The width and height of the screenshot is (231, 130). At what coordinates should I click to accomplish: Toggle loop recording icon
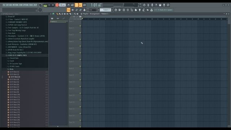tap(84, 5)
